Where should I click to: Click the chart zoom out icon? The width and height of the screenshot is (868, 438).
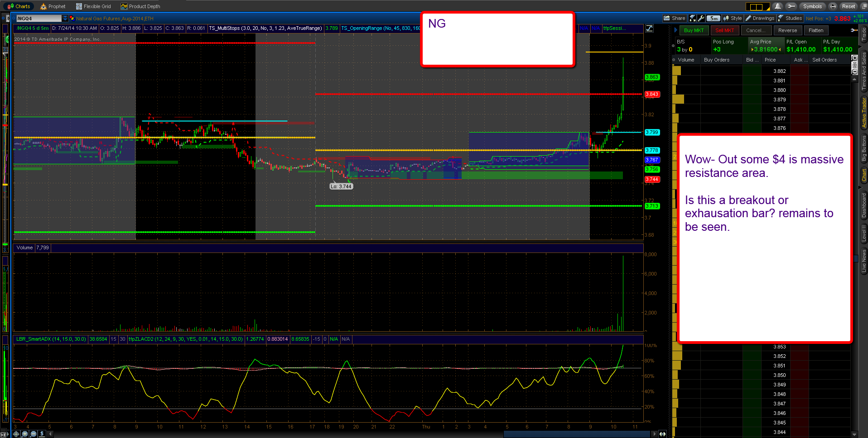33,434
